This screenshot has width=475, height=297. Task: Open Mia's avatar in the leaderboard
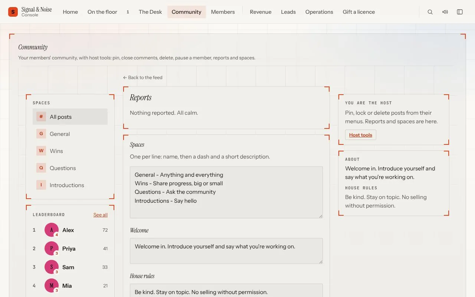click(x=52, y=285)
